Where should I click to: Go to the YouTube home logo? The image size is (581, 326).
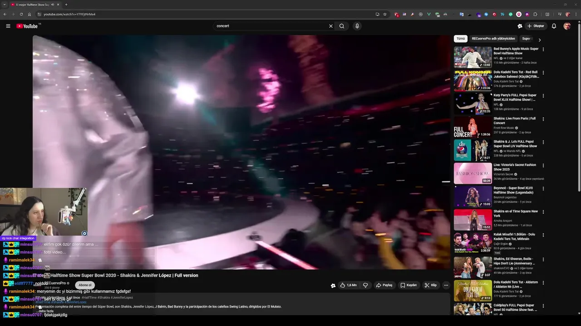coord(28,26)
